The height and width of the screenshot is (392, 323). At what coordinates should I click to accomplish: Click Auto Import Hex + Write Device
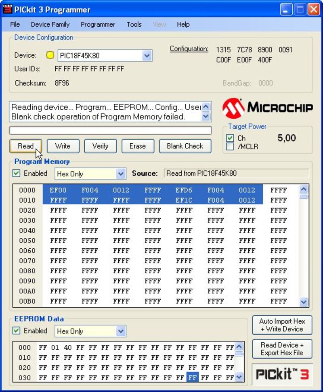click(x=281, y=325)
